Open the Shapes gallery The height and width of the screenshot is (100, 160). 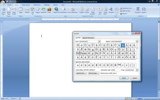click(x=38, y=11)
